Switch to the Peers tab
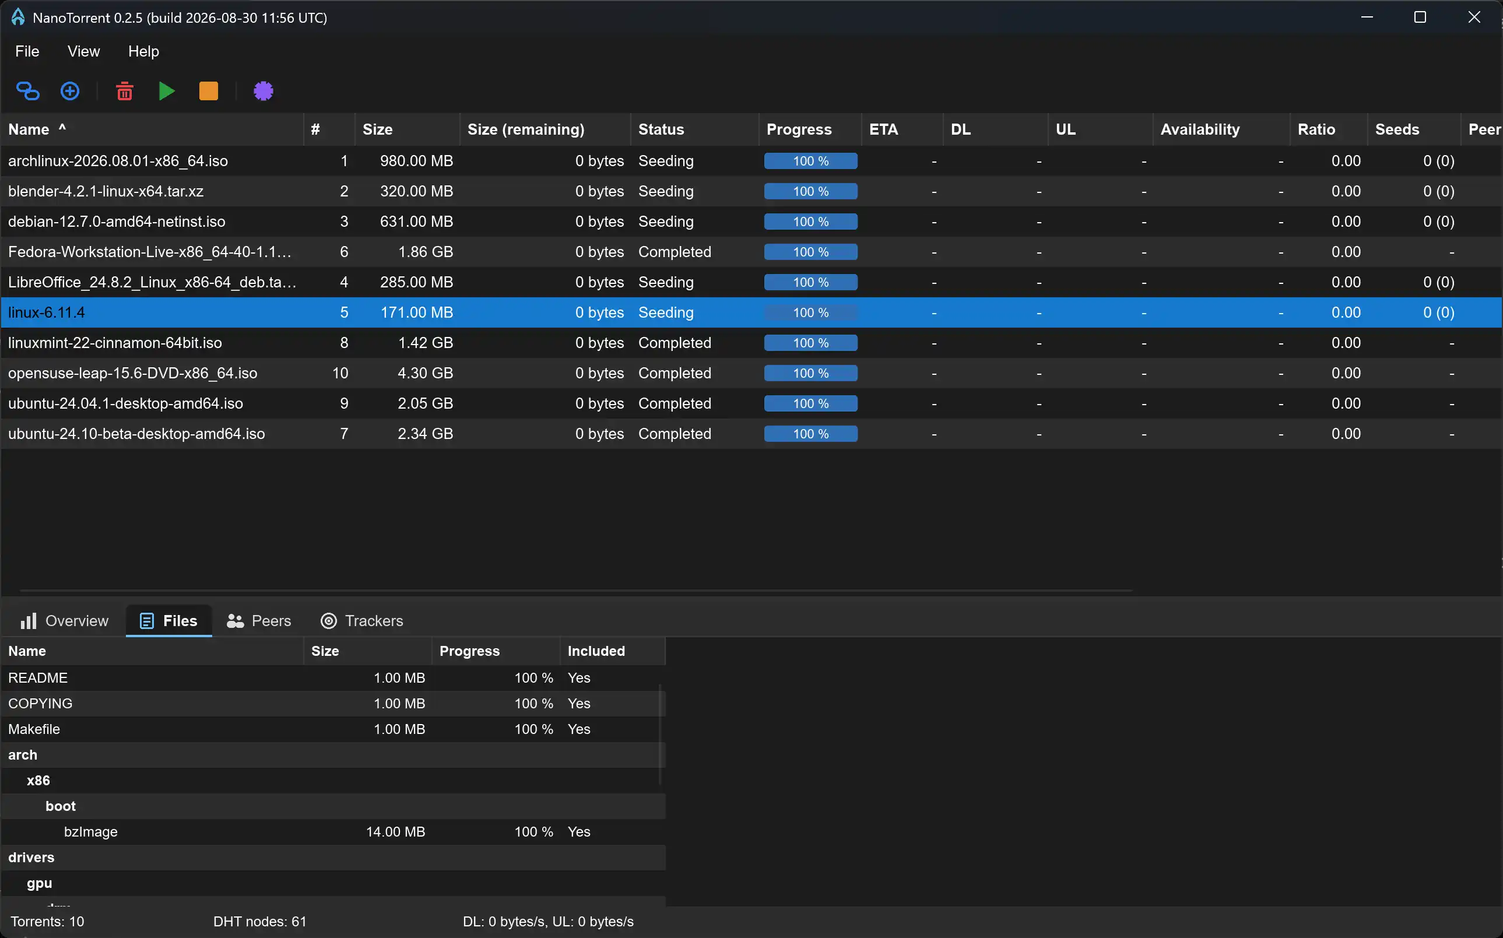The image size is (1503, 938). tap(259, 621)
